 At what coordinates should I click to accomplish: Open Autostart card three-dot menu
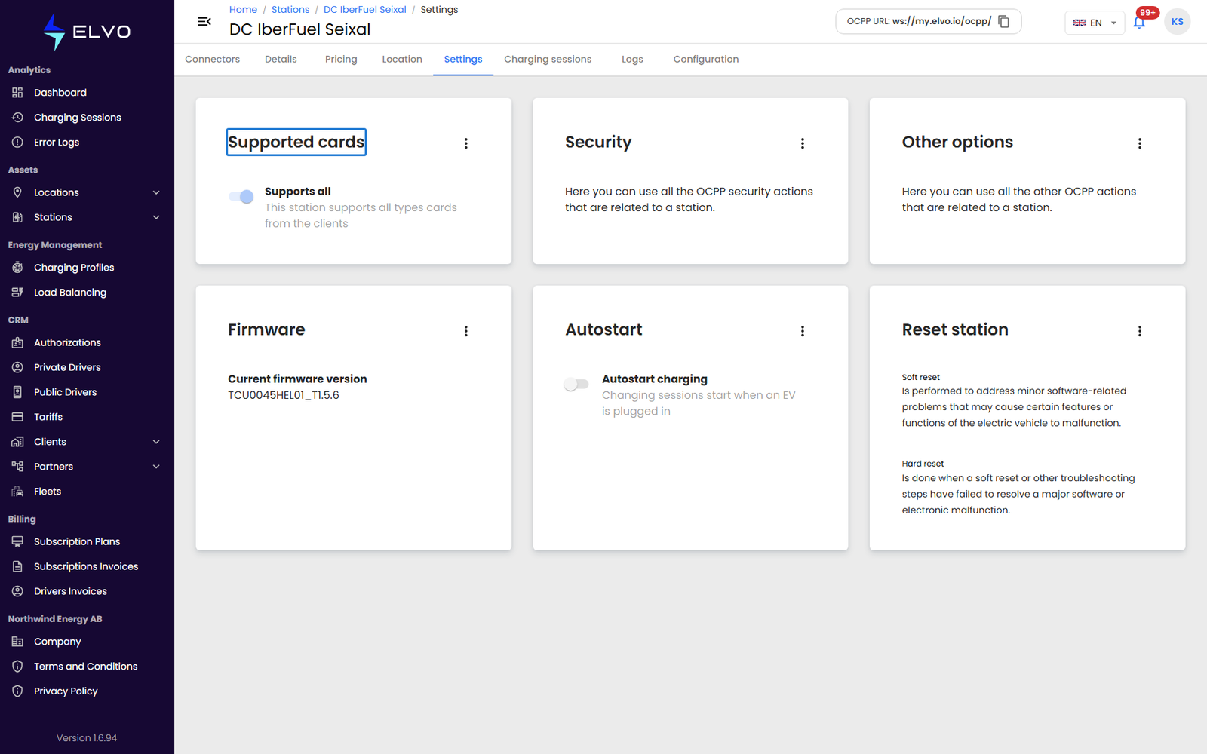point(803,331)
